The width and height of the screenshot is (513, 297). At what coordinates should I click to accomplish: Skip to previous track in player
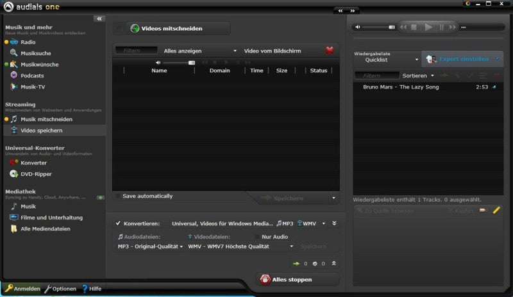[x=403, y=27]
